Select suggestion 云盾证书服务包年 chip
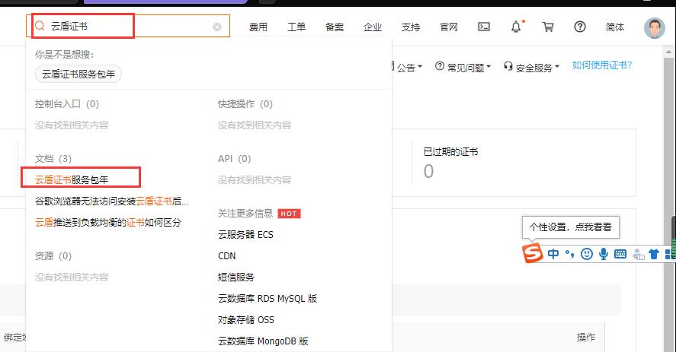Screen dimensions: 676x352 click(78, 74)
